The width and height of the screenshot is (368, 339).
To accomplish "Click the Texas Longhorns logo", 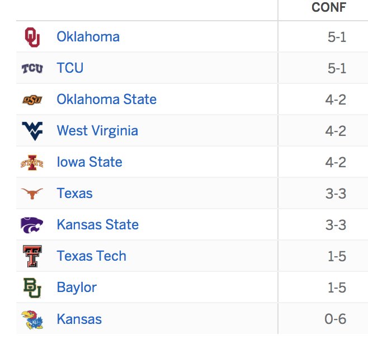I will coord(32,194).
